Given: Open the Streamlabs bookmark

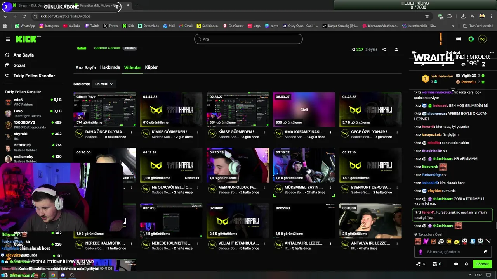Looking at the screenshot, I should coord(148,26).
